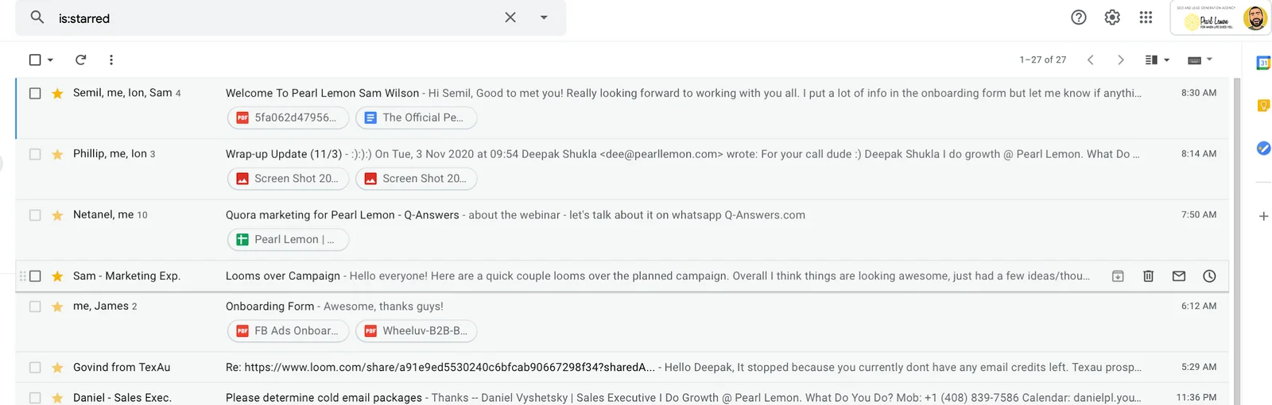Image resolution: width=1272 pixels, height=405 pixels.
Task: Open the Settings gear icon
Action: click(1112, 17)
